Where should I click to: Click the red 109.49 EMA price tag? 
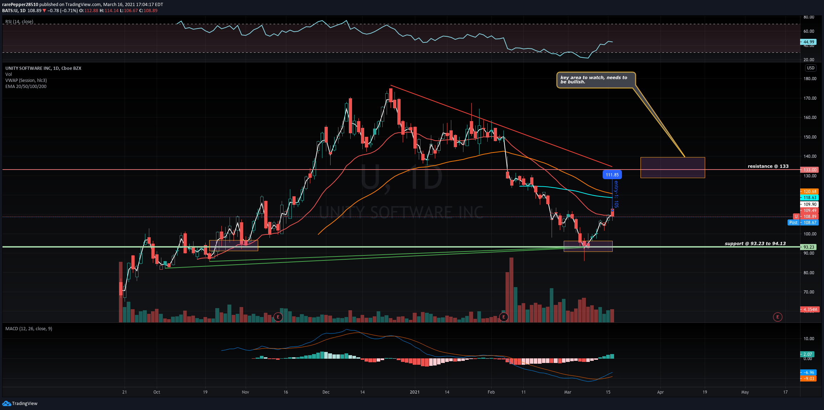tap(810, 211)
